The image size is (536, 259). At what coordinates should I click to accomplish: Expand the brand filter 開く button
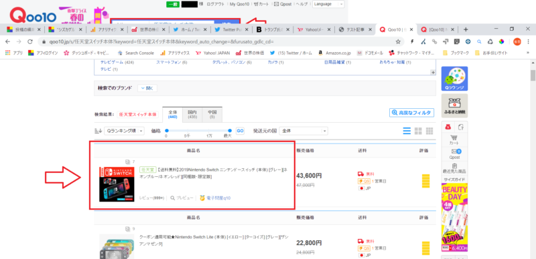147,88
